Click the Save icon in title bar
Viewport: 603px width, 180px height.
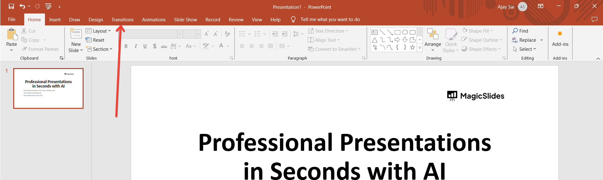(11, 6)
